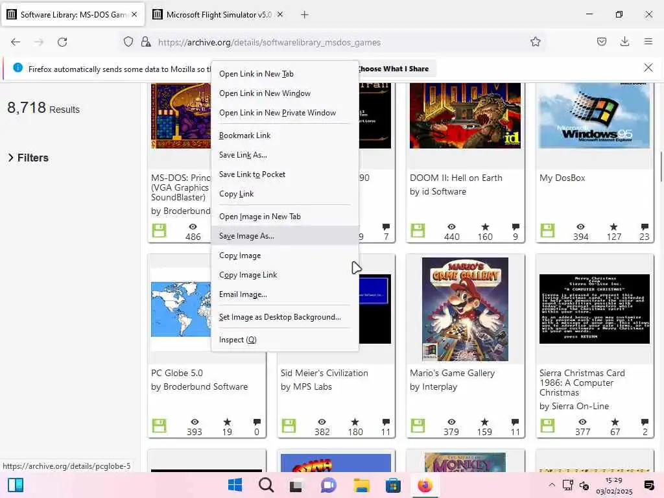Image resolution: width=664 pixels, height=498 pixels.
Task: Select Save Link As… from context menu
Action: (x=285, y=155)
